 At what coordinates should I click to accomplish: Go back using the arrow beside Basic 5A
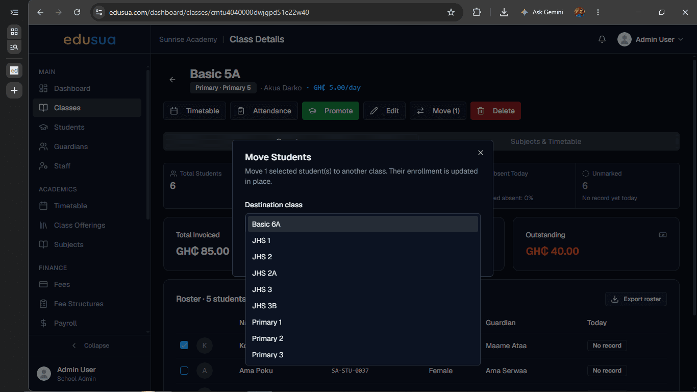click(x=172, y=80)
